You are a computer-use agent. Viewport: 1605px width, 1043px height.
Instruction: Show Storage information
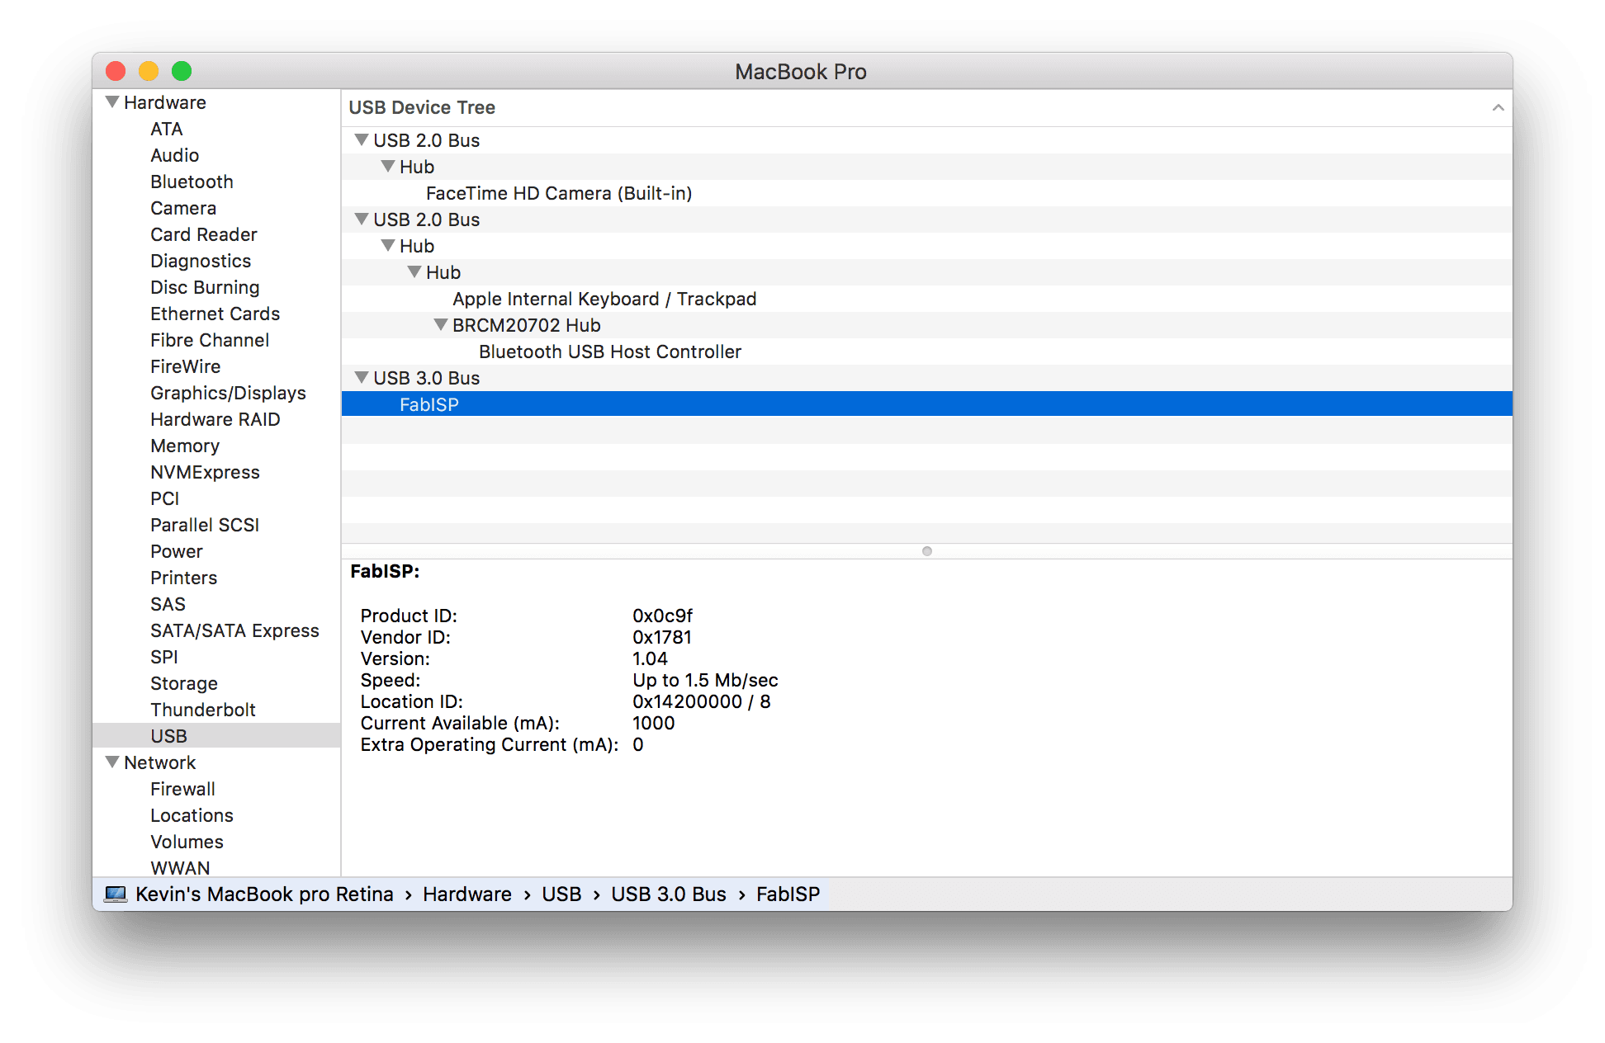click(x=184, y=683)
